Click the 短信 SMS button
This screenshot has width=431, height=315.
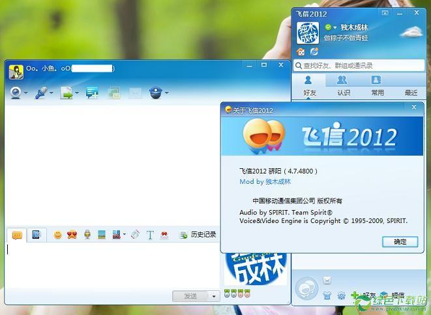tap(393, 295)
